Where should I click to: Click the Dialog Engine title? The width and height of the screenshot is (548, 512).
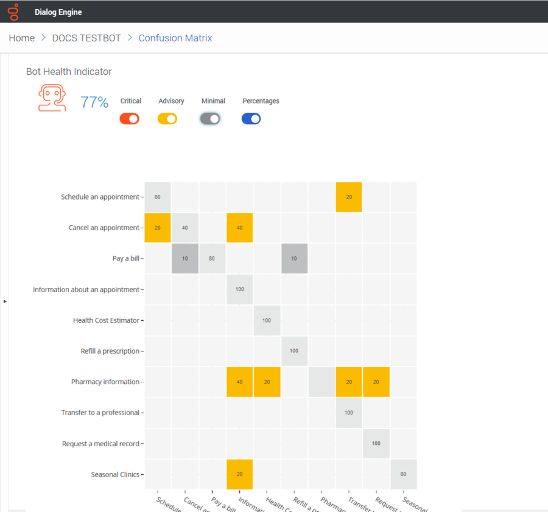58,12
